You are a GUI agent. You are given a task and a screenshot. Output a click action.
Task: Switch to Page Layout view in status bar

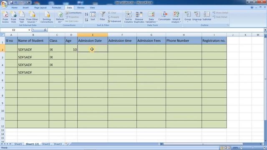(x=226, y=147)
